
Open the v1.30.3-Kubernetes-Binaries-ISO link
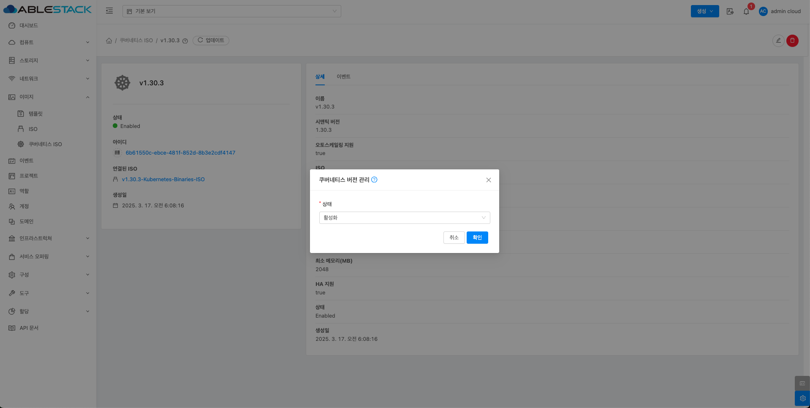[x=163, y=180]
